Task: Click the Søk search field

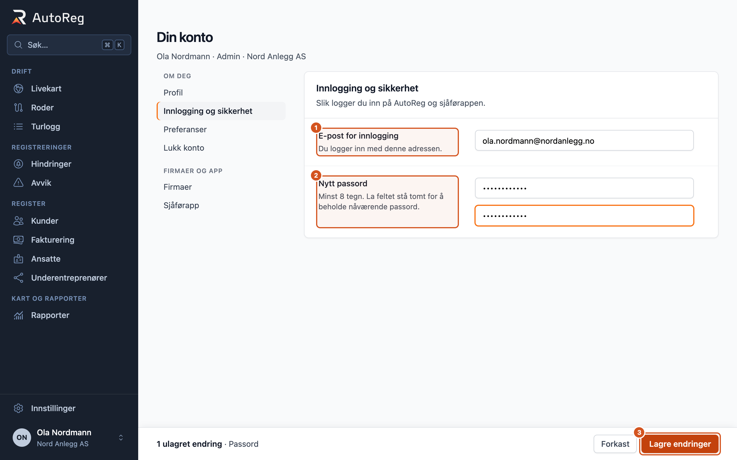Action: click(69, 45)
